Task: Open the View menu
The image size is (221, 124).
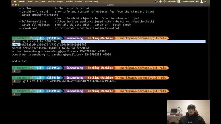Action: click(x=42, y=1)
